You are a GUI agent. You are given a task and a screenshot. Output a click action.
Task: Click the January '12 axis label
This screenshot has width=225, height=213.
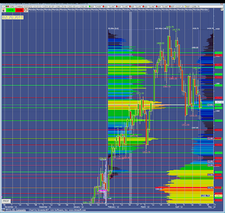[78, 207]
